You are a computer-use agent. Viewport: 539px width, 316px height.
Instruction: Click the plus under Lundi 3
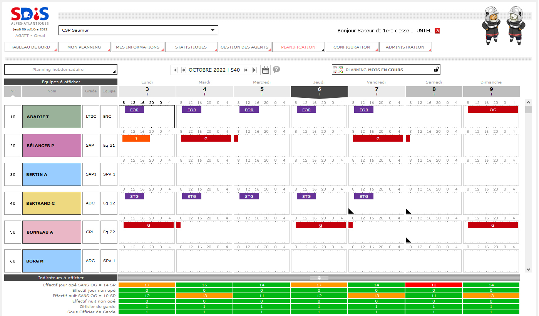[147, 94]
